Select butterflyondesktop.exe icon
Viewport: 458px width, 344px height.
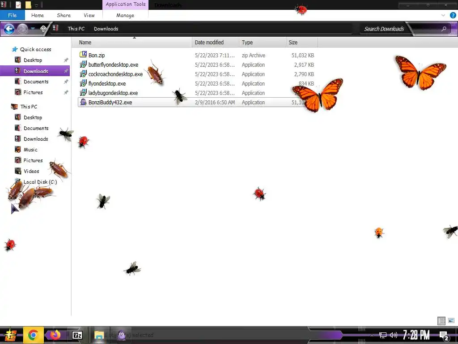[x=83, y=64]
